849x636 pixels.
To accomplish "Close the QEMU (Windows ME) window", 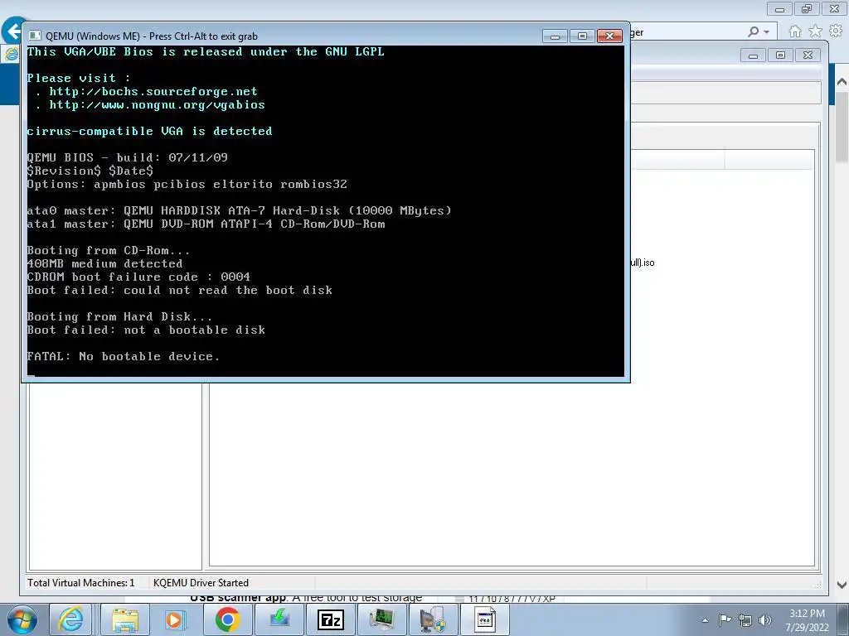I will coord(609,36).
